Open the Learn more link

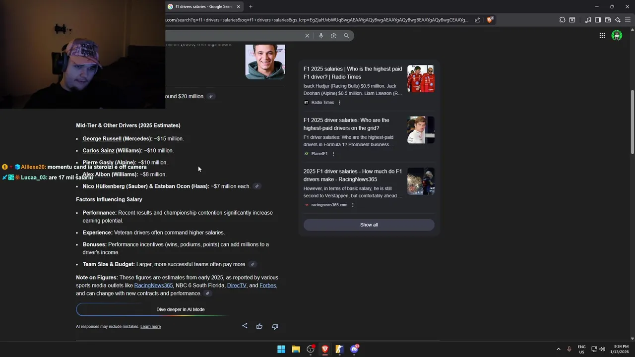click(x=150, y=326)
